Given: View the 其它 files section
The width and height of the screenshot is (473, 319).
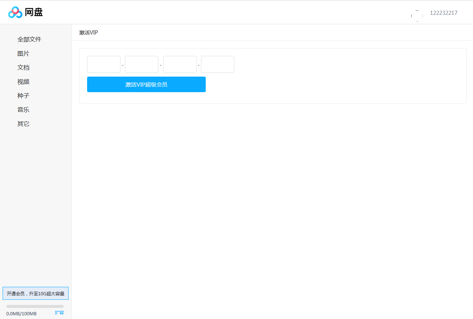Looking at the screenshot, I should (23, 123).
